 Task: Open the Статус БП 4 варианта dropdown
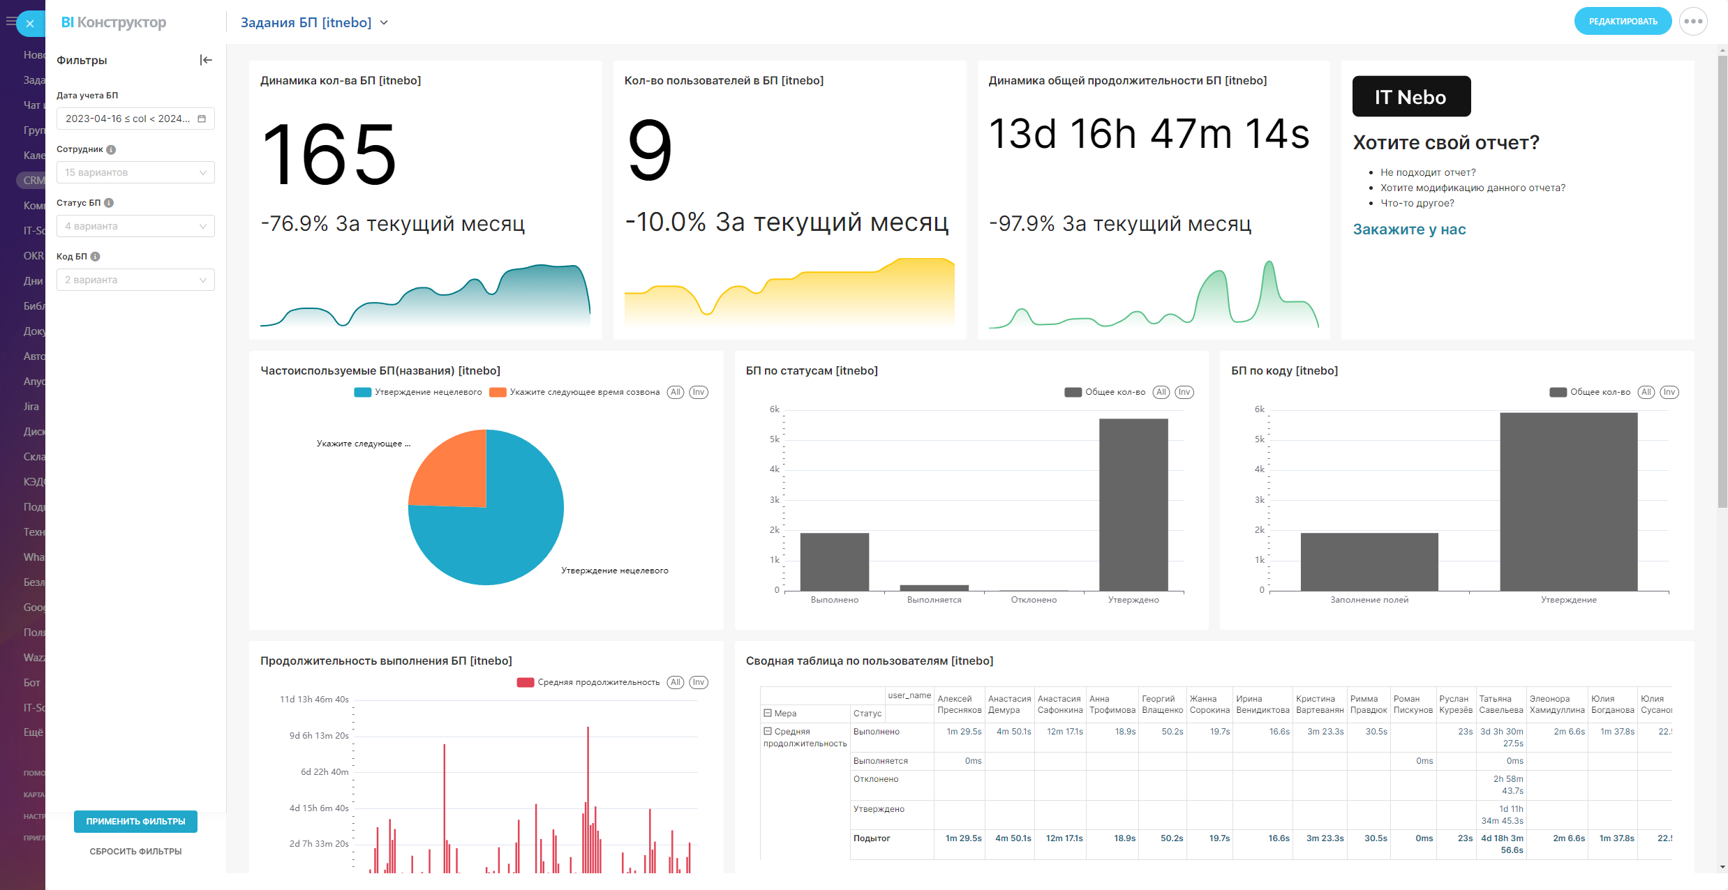[135, 226]
